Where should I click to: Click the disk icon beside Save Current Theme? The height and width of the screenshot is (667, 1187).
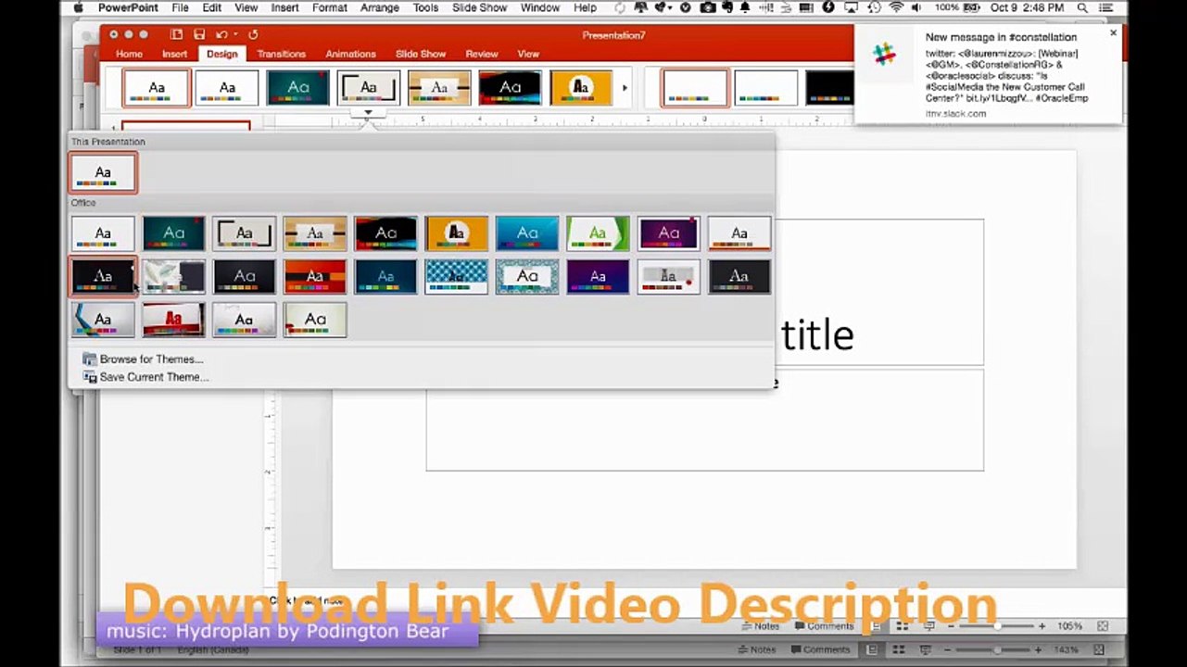click(x=89, y=377)
